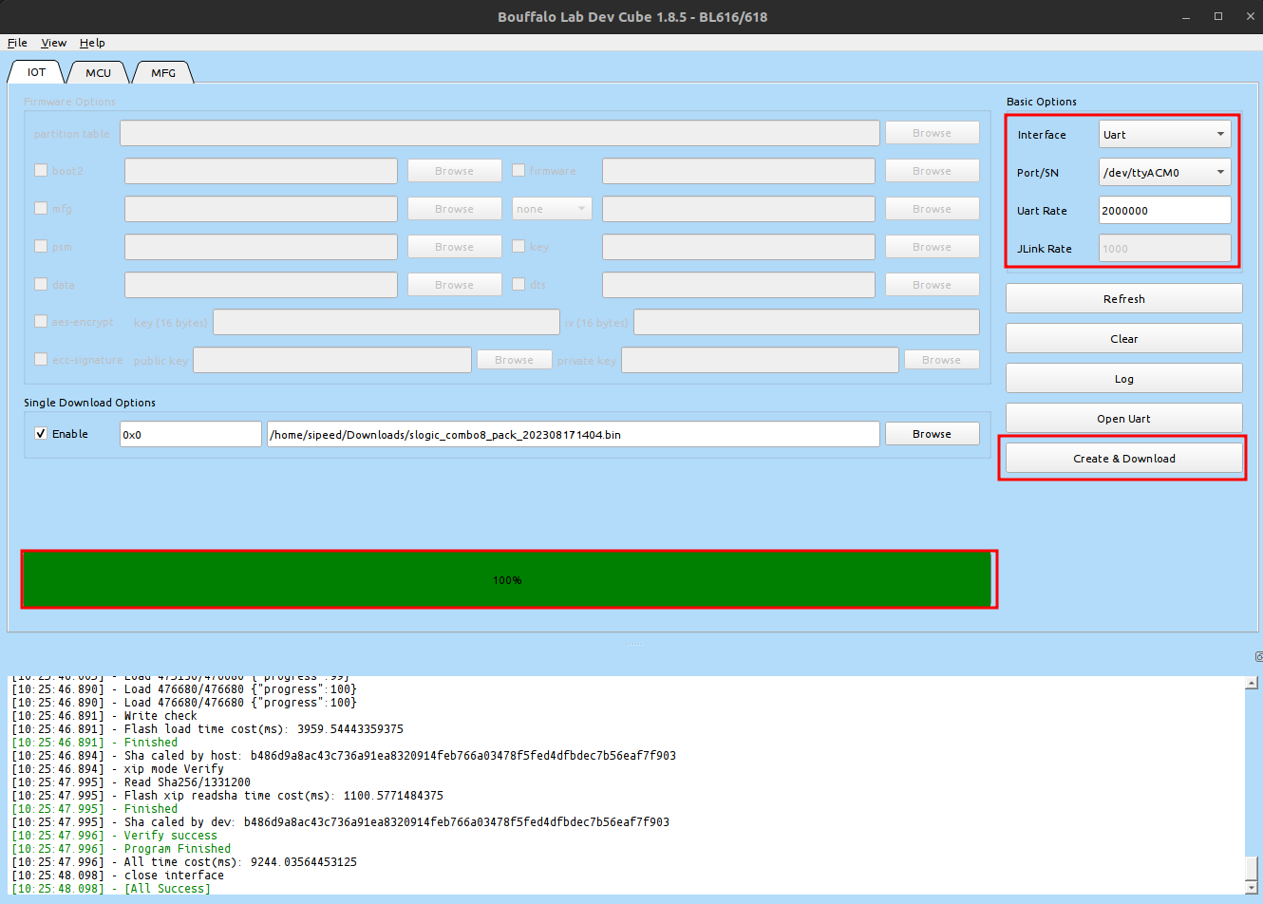
Task: Click the 'Flash load time cost(ms)' log line
Action: coord(207,729)
